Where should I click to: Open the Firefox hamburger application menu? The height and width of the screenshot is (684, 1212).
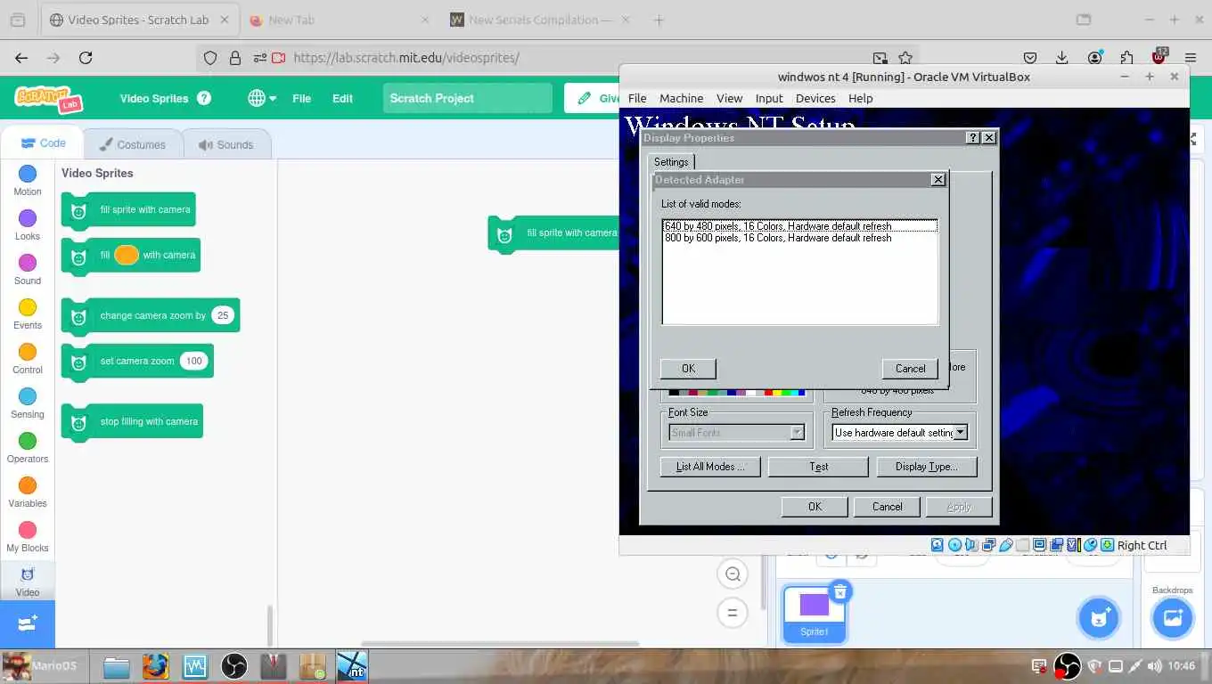(x=1190, y=58)
